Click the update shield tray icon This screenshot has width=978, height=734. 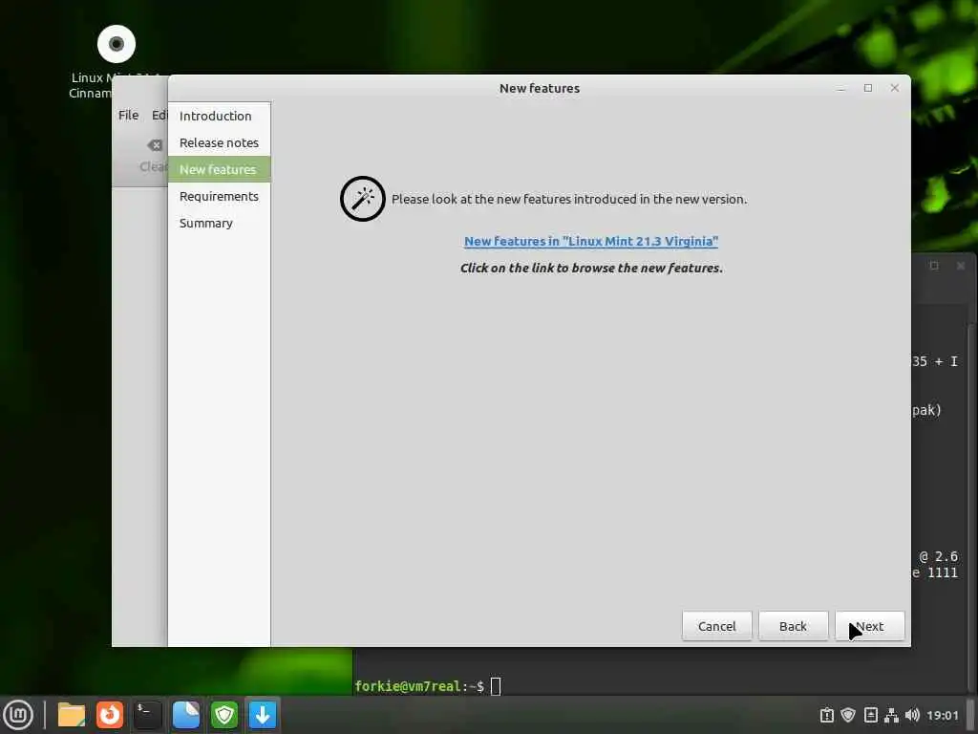(848, 715)
